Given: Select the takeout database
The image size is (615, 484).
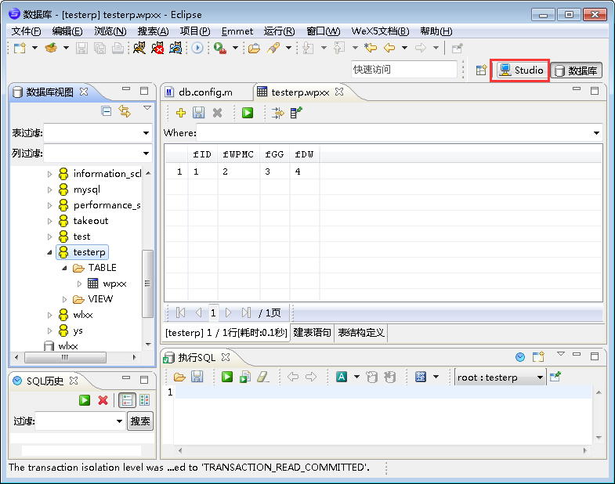Looking at the screenshot, I should pyautogui.click(x=91, y=221).
